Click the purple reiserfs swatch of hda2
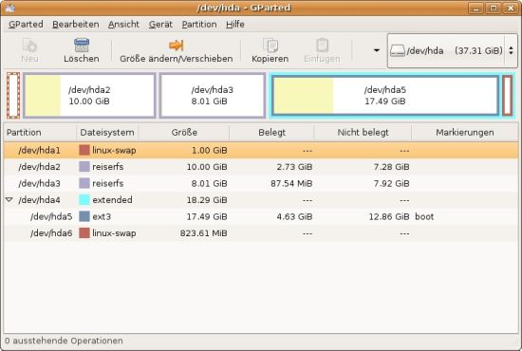The width and height of the screenshot is (522, 351). 84,166
